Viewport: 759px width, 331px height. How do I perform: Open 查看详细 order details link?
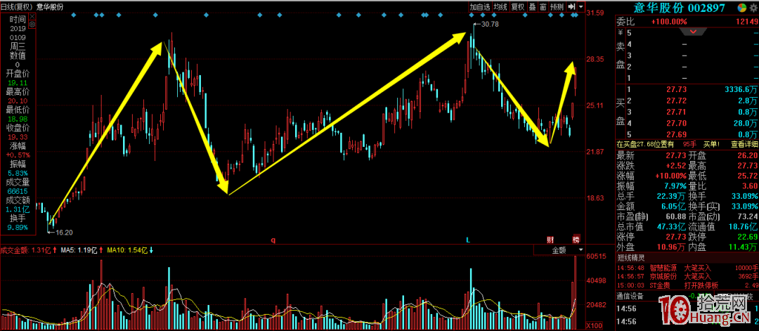744,144
